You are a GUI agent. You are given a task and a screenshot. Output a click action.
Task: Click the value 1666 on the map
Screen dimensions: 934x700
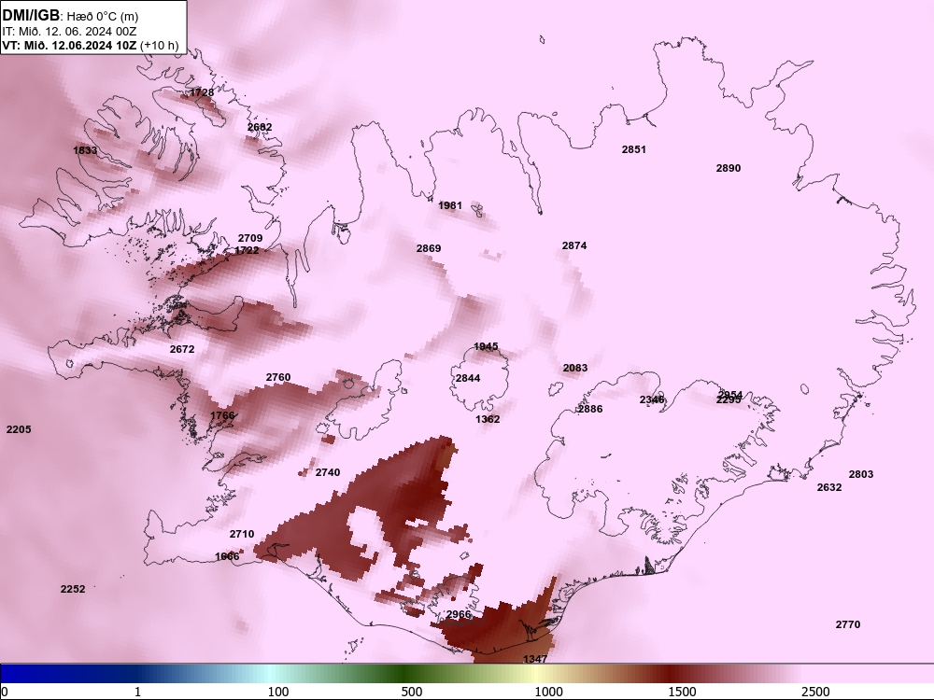[x=227, y=556]
